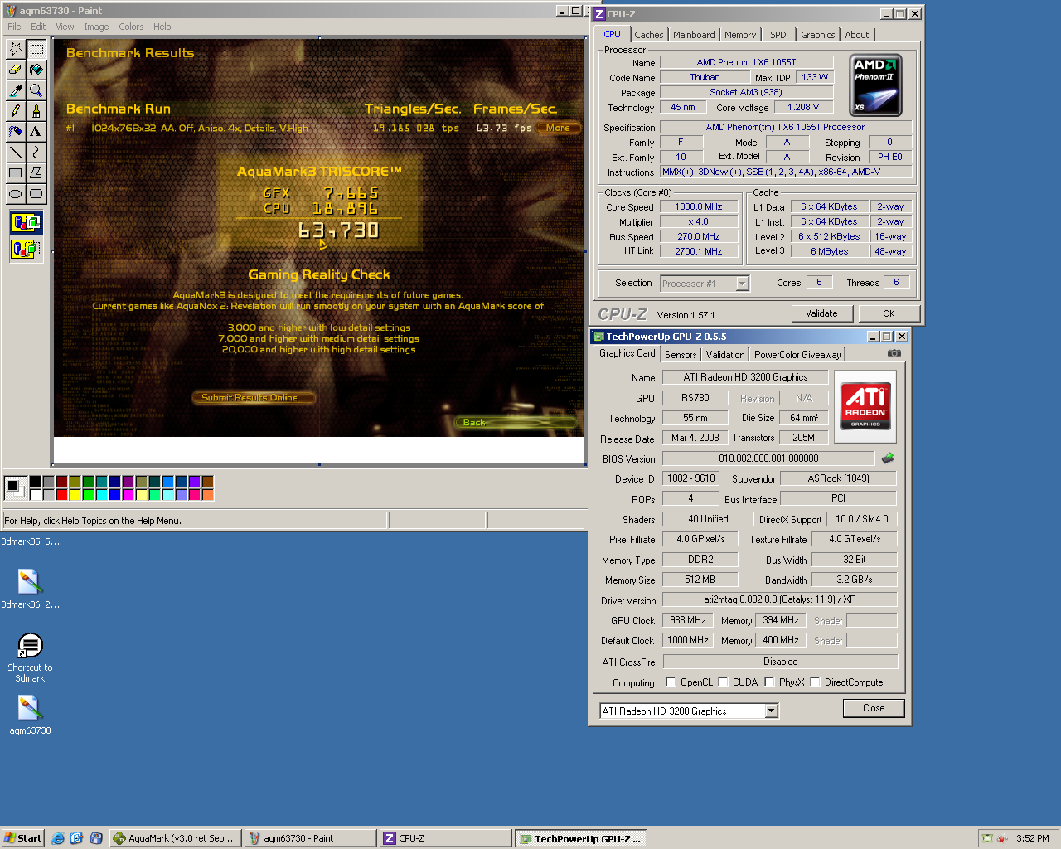Toggle the DirectCompute checkbox in GPU-Z
The image size is (1061, 849).
(816, 682)
